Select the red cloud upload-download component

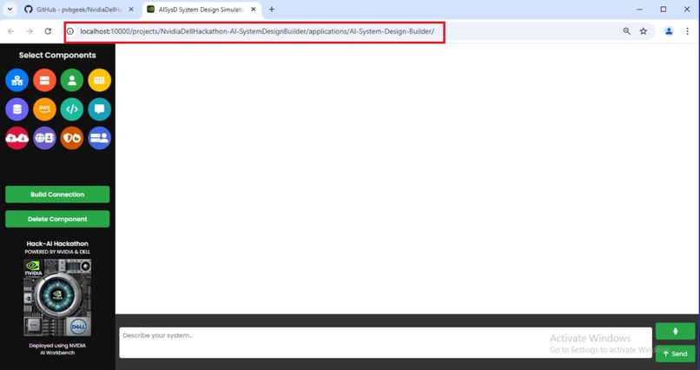tap(17, 138)
